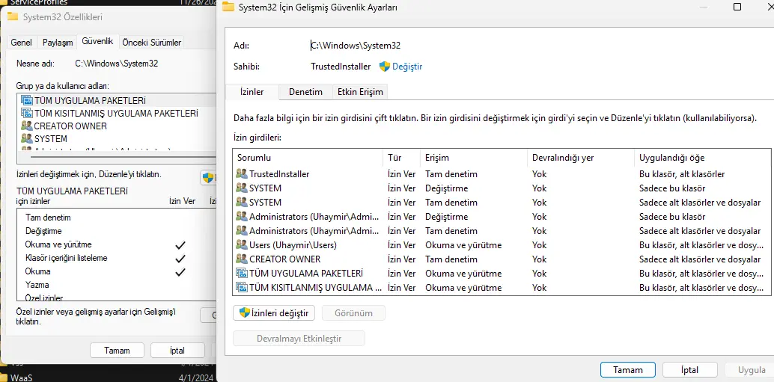Screen dimensions: 774x382
Task: Click Okuma ve yürütme checkmark in properties
Action: tap(180, 245)
